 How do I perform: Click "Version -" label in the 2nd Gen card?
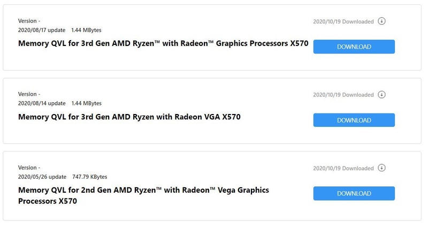29,168
